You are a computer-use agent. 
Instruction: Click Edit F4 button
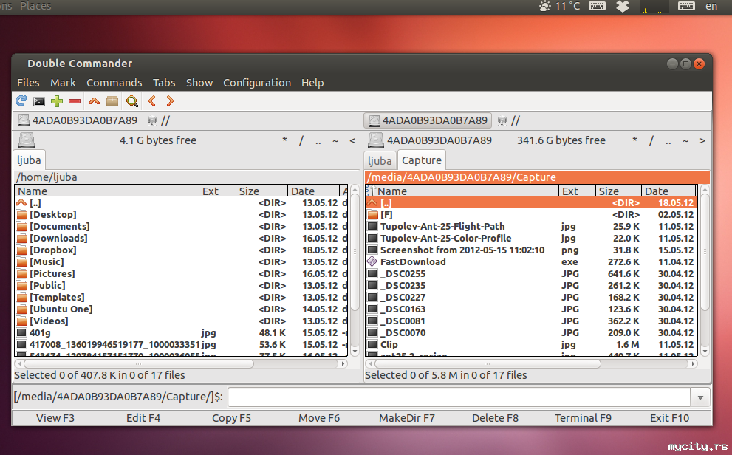143,417
